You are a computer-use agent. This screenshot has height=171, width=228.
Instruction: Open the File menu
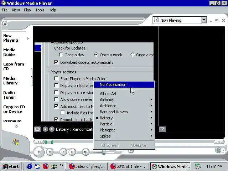tap(5, 10)
